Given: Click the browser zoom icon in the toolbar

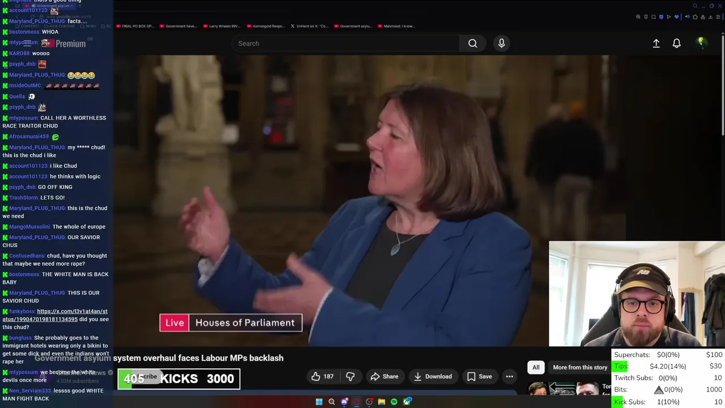Looking at the screenshot, I should [638, 17].
